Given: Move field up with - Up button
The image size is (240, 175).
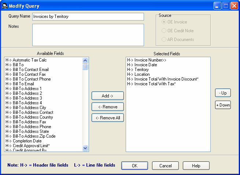Looking at the screenshot, I should click(x=223, y=93).
